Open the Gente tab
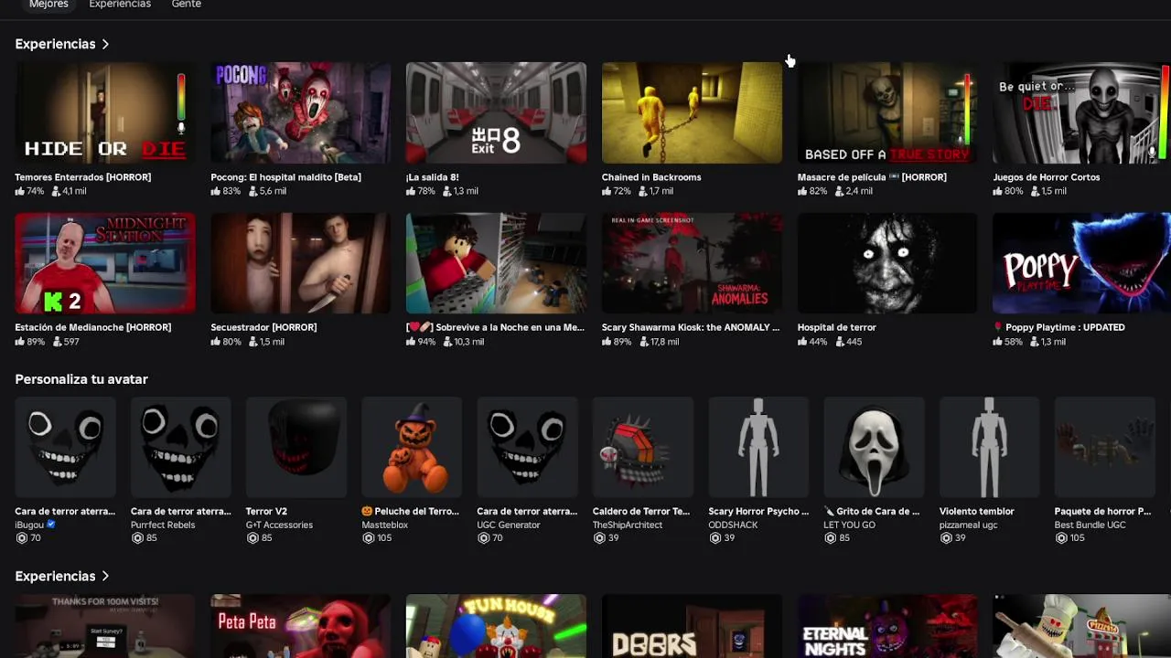 [186, 5]
